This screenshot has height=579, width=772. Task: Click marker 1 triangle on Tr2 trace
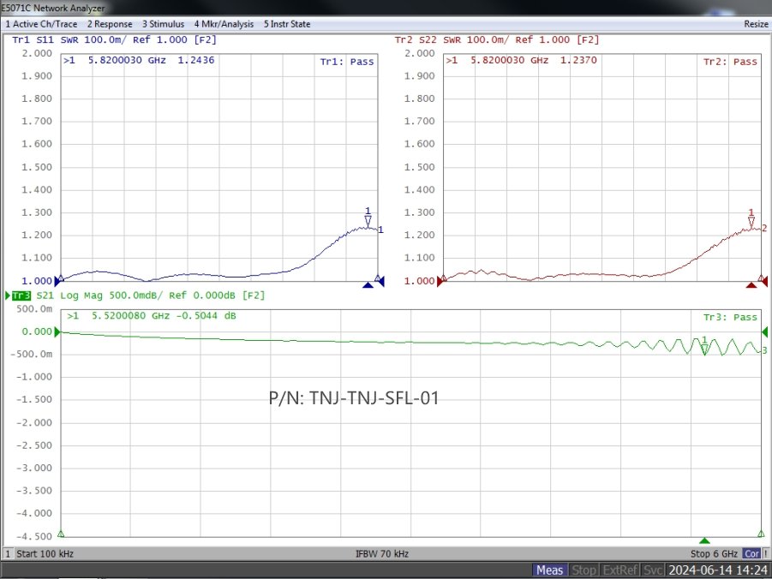coord(751,223)
